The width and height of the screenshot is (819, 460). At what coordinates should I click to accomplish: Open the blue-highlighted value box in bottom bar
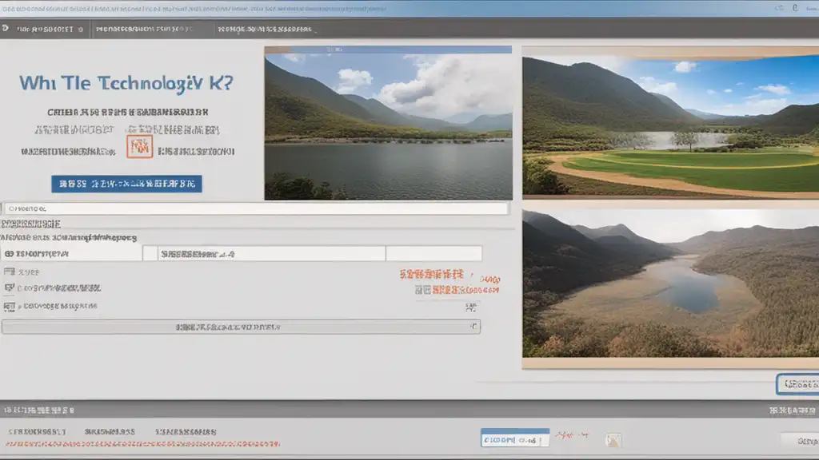pyautogui.click(x=514, y=438)
